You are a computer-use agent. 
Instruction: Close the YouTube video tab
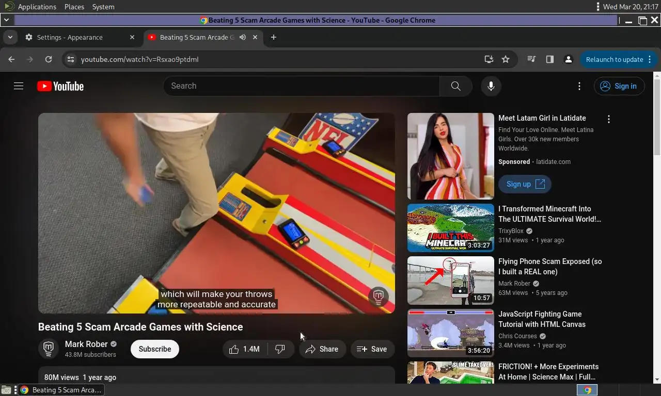pos(255,37)
